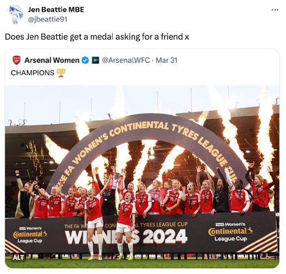The width and height of the screenshot is (286, 274).
Task: Open the Jen Beattie MBE display name
Action: pyautogui.click(x=56, y=9)
